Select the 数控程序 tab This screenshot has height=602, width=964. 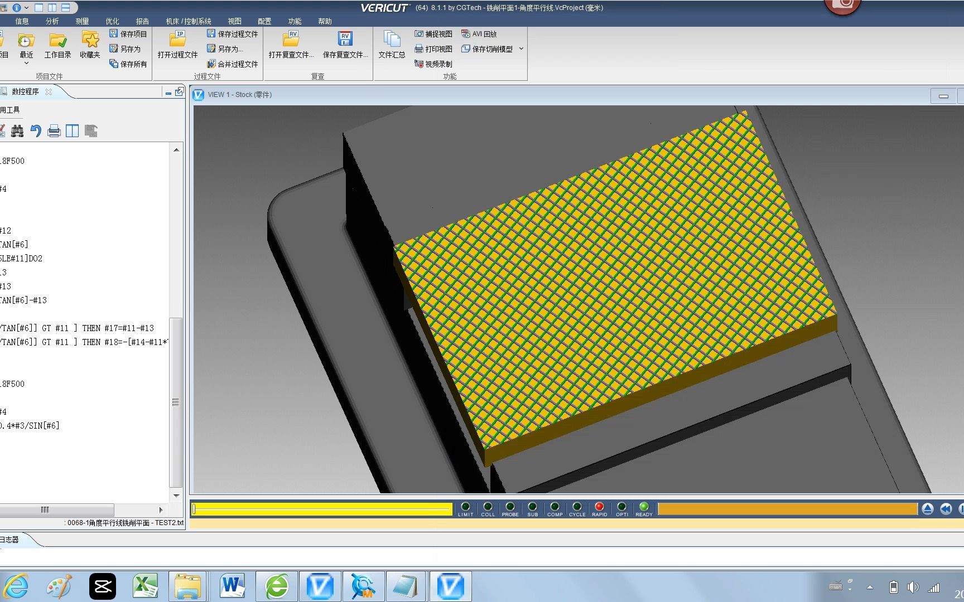pos(25,91)
